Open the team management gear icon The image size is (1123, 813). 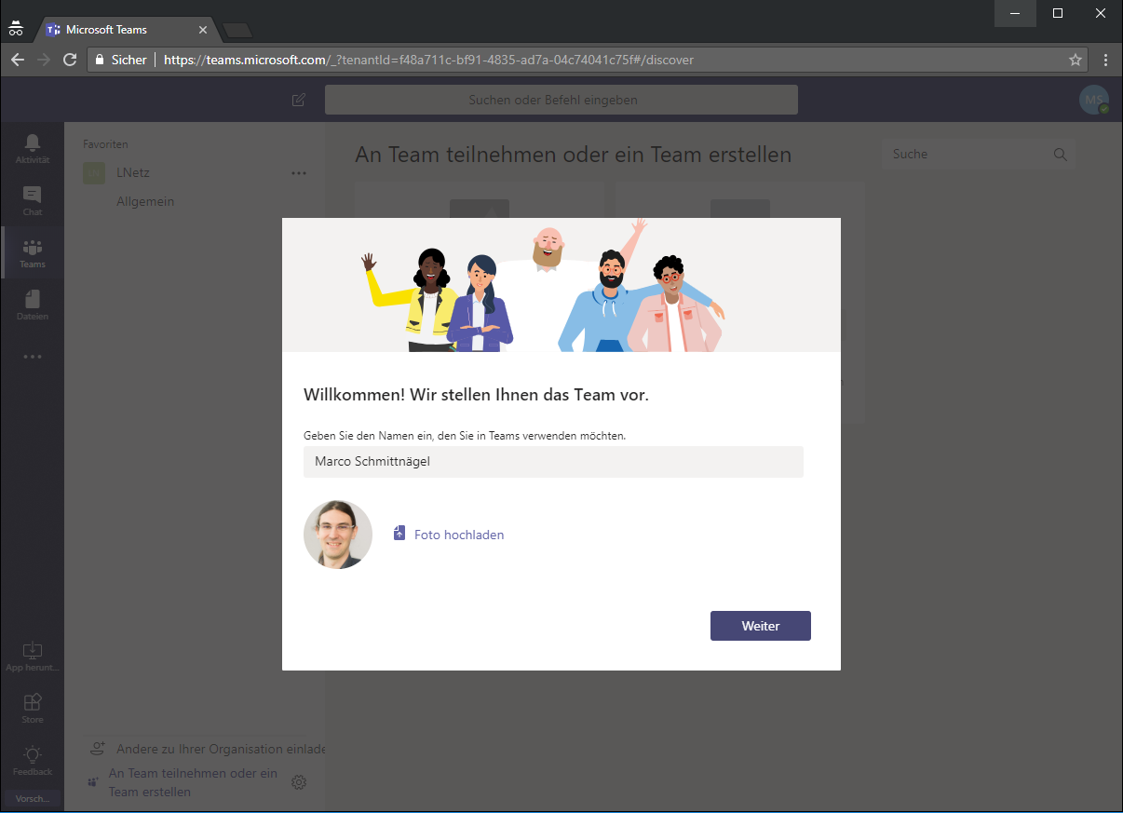(x=299, y=782)
